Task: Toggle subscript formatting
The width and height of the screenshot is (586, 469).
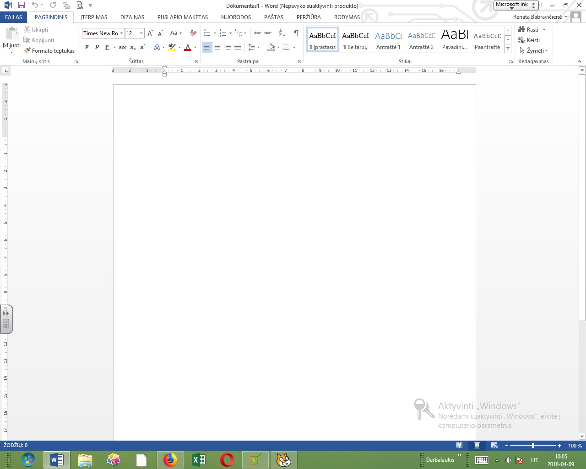Action: coord(133,47)
